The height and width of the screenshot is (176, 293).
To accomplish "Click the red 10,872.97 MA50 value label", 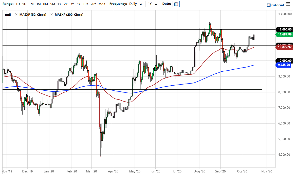I will (284, 47).
